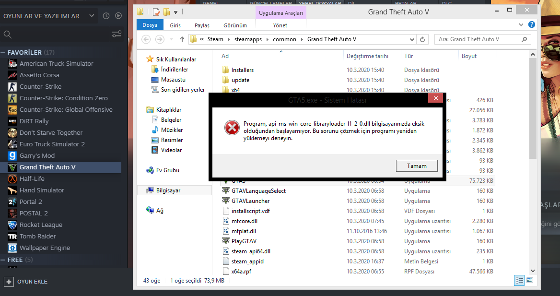Switch to details view icon in status bar

tap(519, 280)
